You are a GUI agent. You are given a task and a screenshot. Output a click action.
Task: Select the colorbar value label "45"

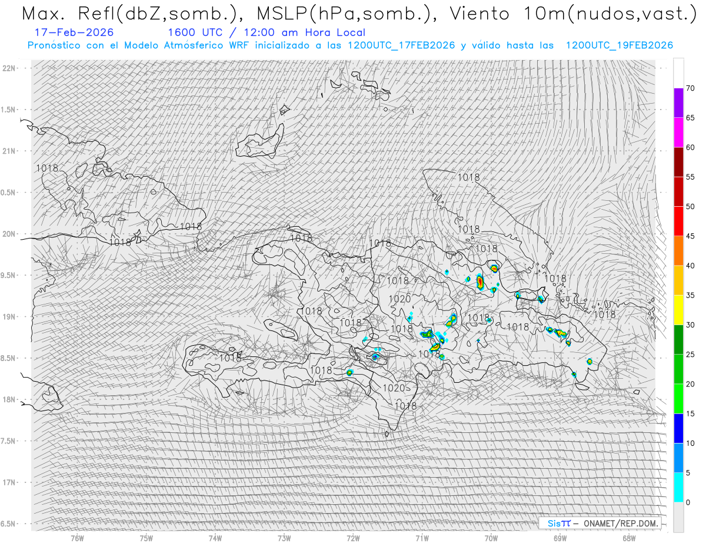690,236
